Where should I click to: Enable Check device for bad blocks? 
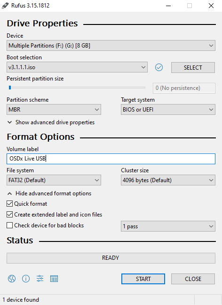[9, 225]
